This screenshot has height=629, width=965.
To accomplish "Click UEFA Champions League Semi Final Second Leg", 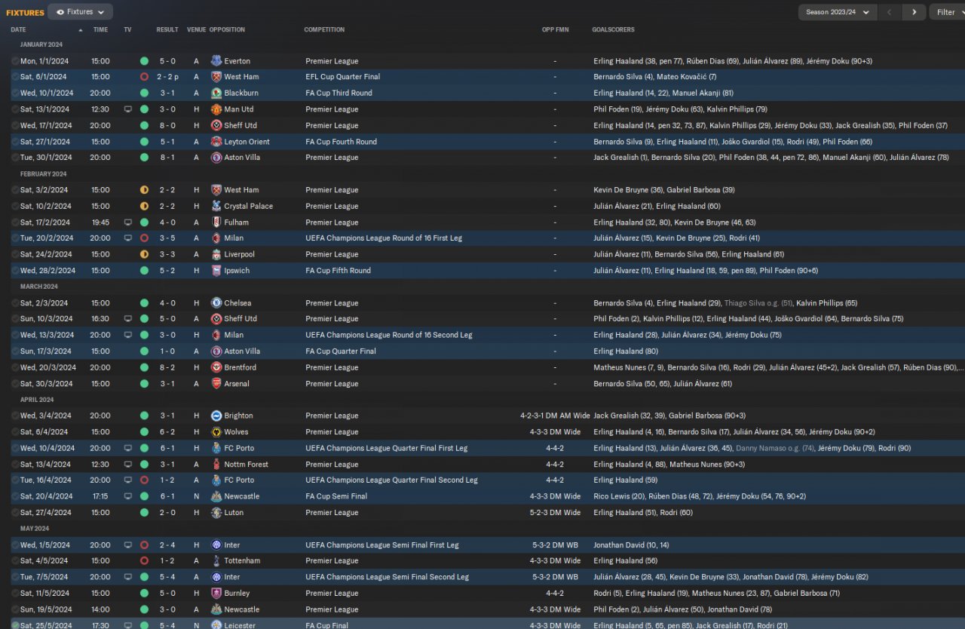I will [387, 577].
